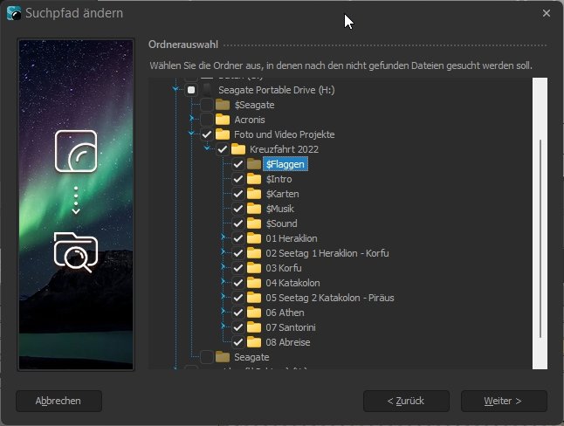
Task: Toggle the 03 Korfu checkbox
Action: (238, 268)
